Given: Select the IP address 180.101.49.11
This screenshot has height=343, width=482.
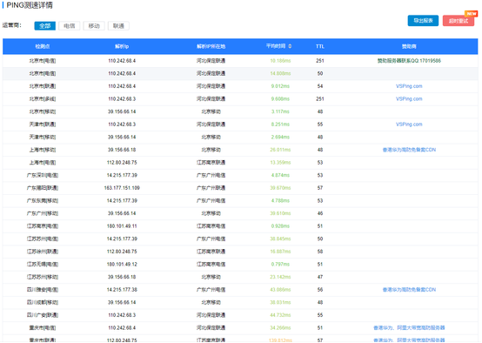Looking at the screenshot, I should tap(122, 226).
